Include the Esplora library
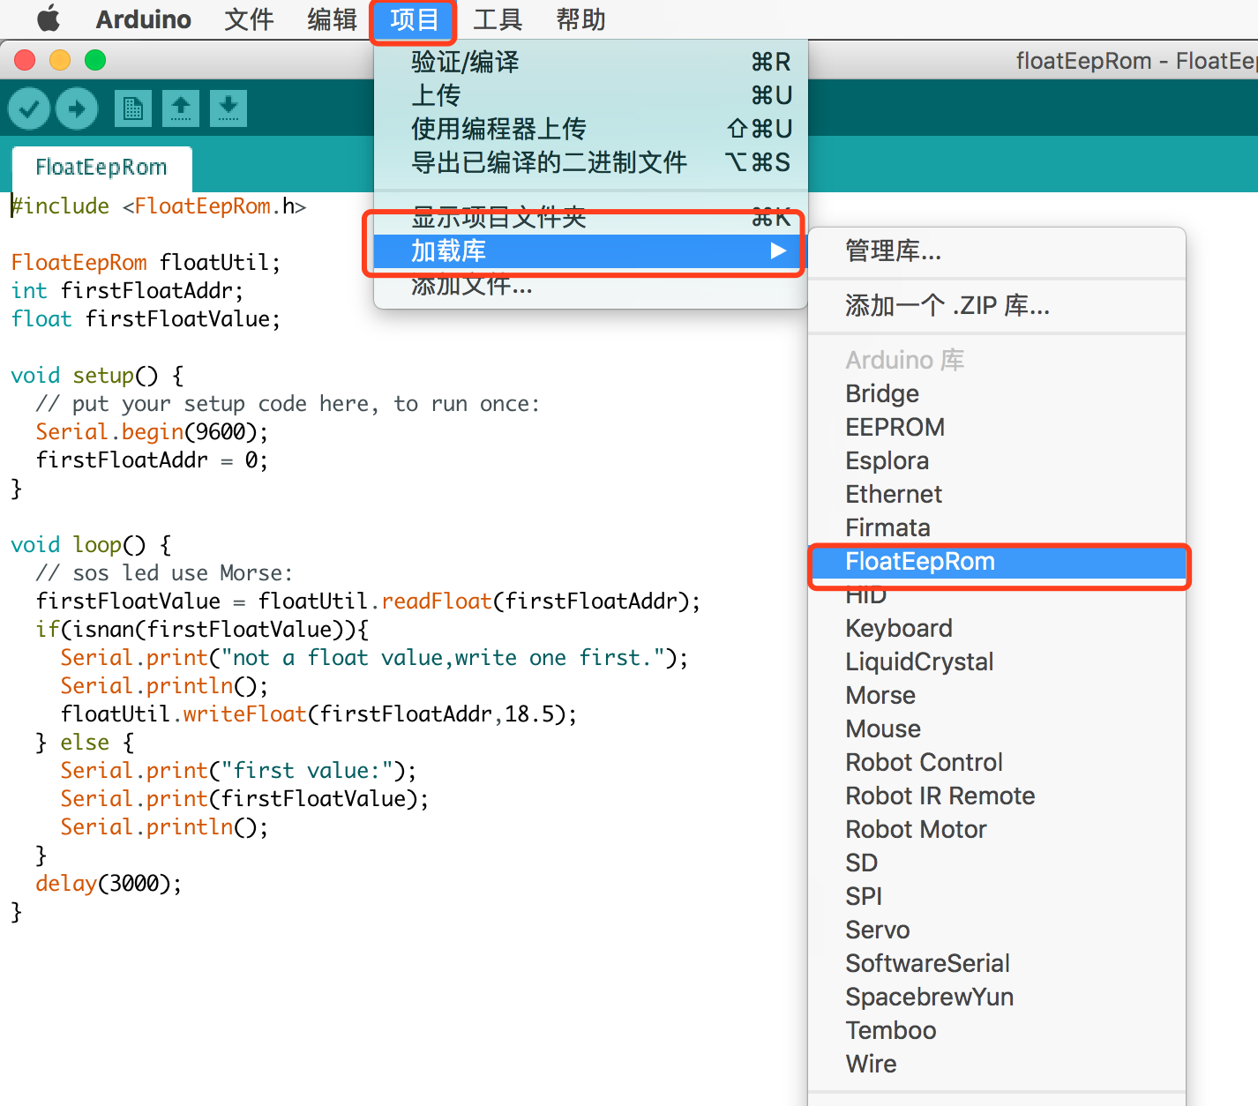The width and height of the screenshot is (1258, 1106). [x=997, y=460]
